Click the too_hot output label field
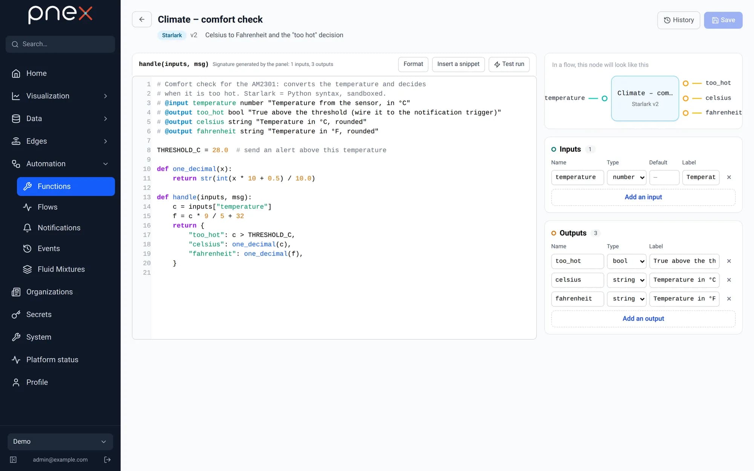 684,261
